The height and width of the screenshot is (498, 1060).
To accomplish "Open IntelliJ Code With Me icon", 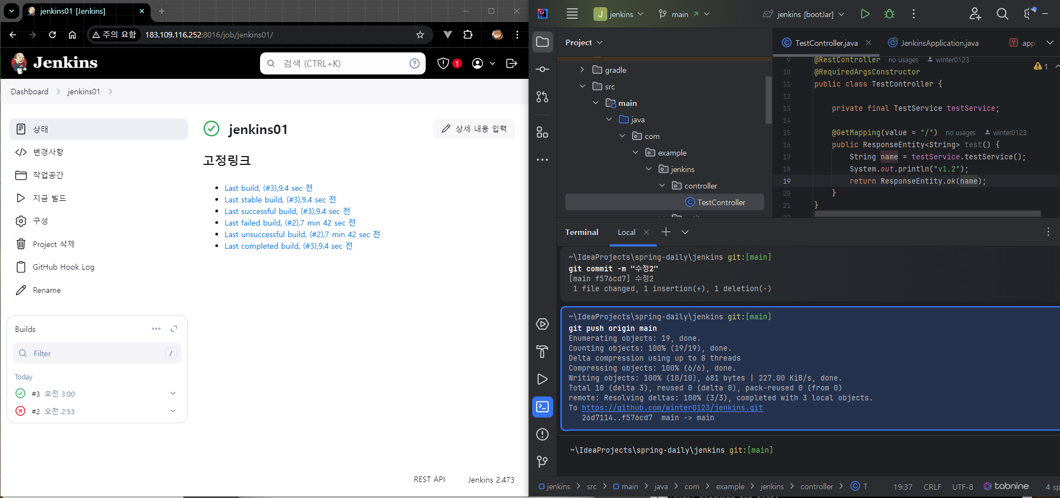I will coord(976,14).
